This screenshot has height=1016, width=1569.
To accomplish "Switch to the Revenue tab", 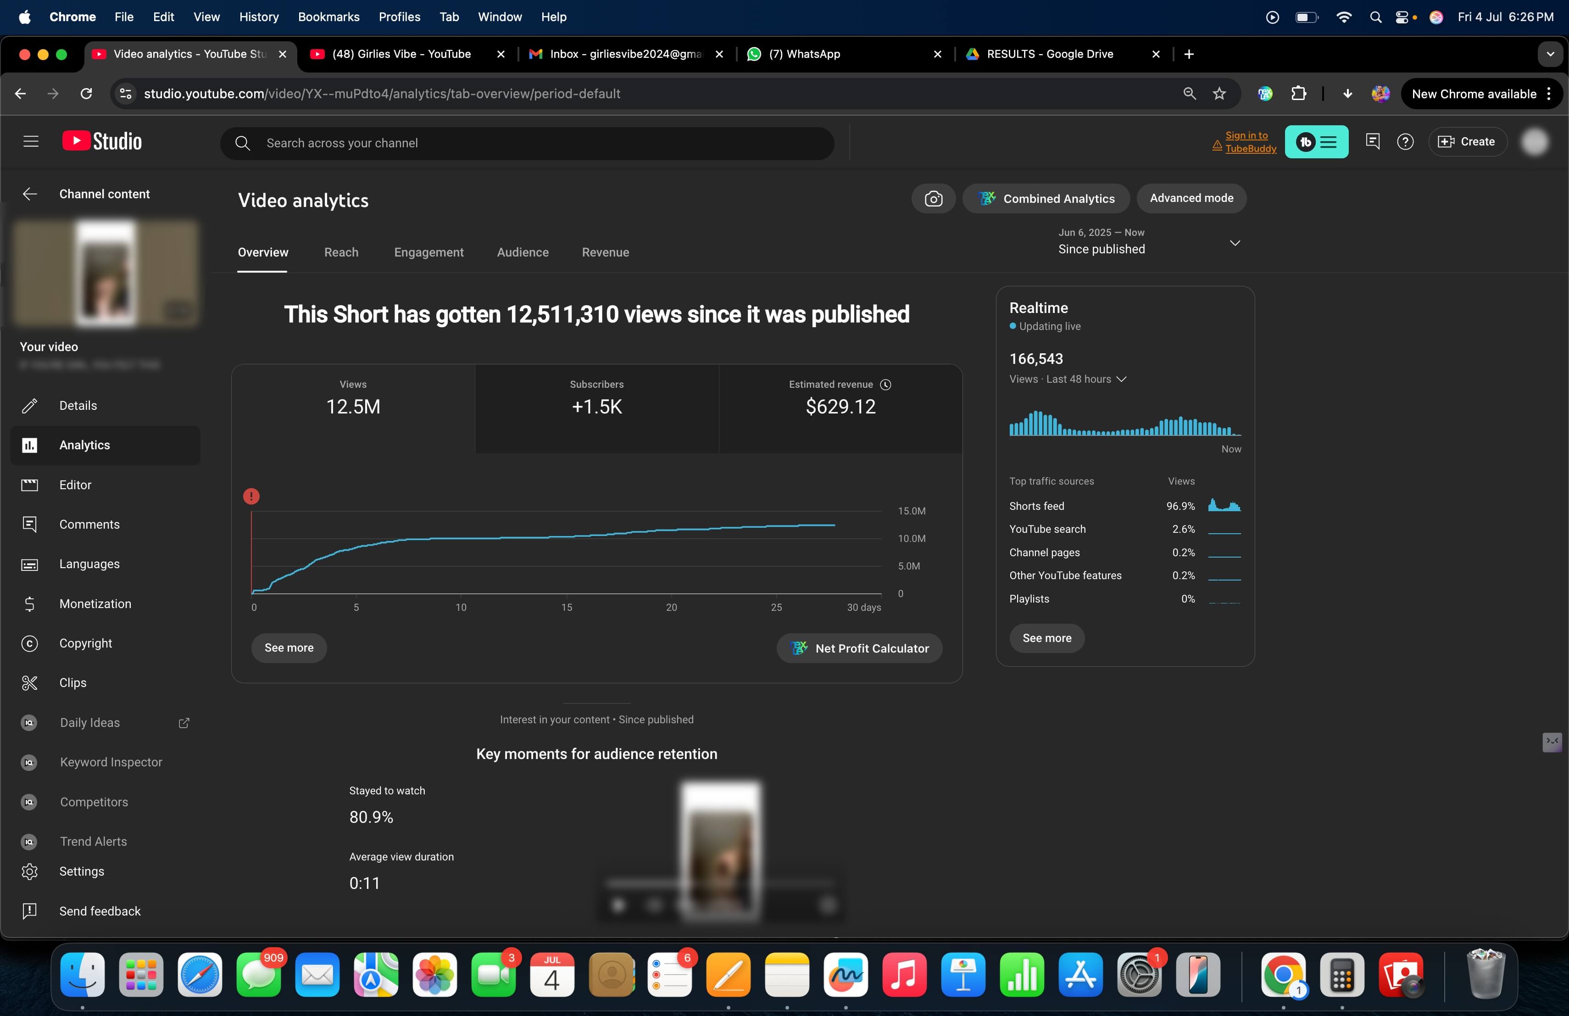I will tap(605, 252).
